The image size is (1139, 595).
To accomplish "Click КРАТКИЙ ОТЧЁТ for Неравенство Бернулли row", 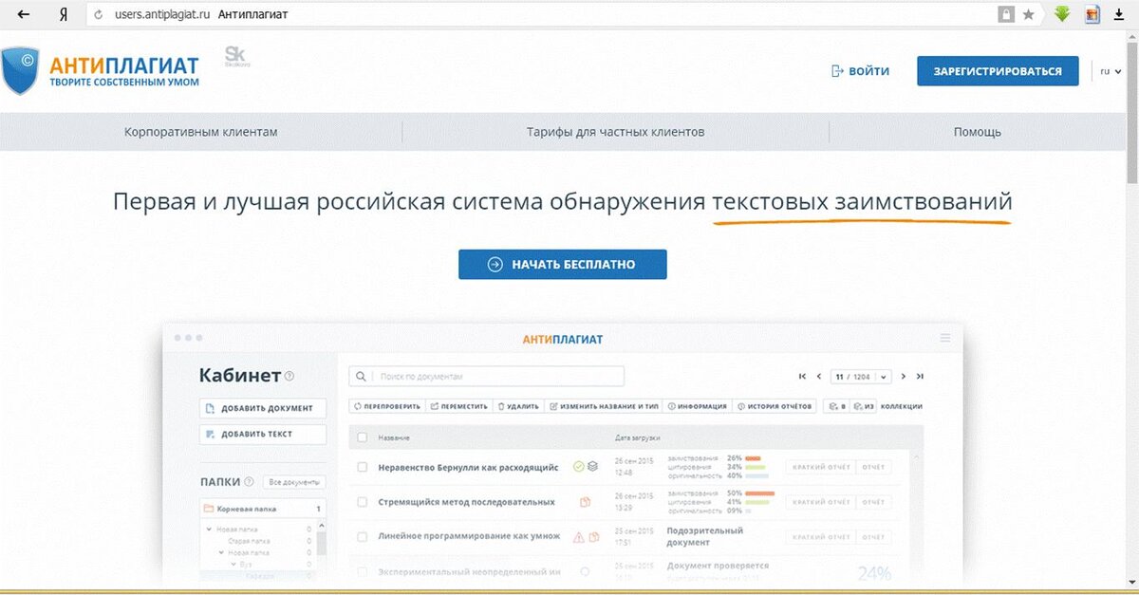I will coord(820,467).
